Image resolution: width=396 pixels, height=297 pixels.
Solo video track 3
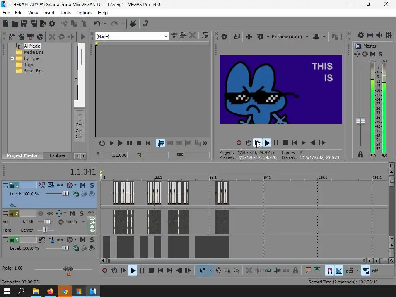(x=92, y=240)
